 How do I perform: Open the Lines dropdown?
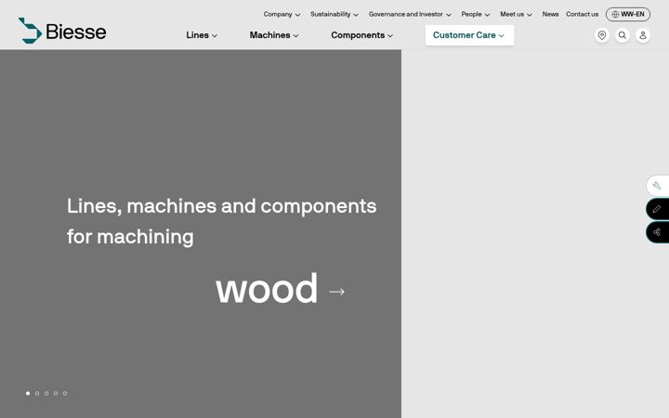[202, 35]
